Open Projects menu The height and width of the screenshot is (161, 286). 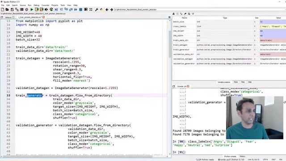coord(55,5)
